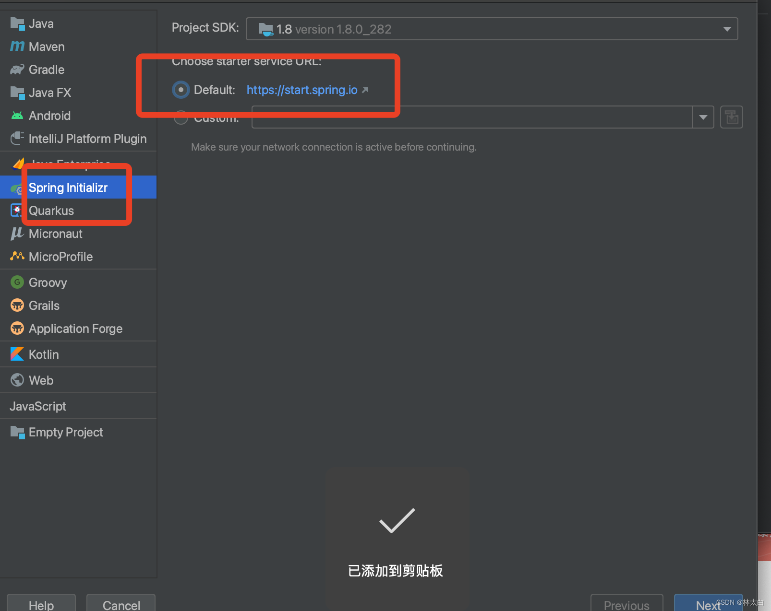
Task: Click the Web globe icon
Action: 17,380
